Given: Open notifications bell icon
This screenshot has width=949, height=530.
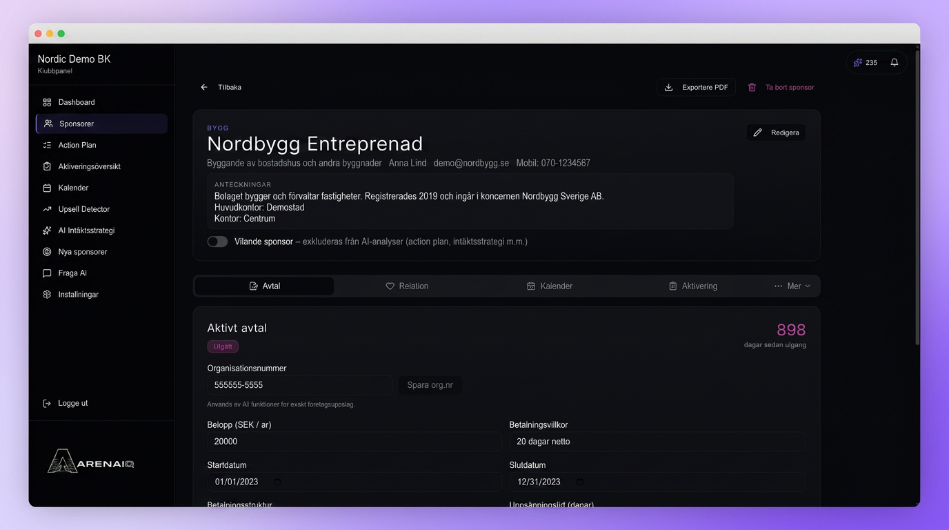Looking at the screenshot, I should tap(895, 62).
